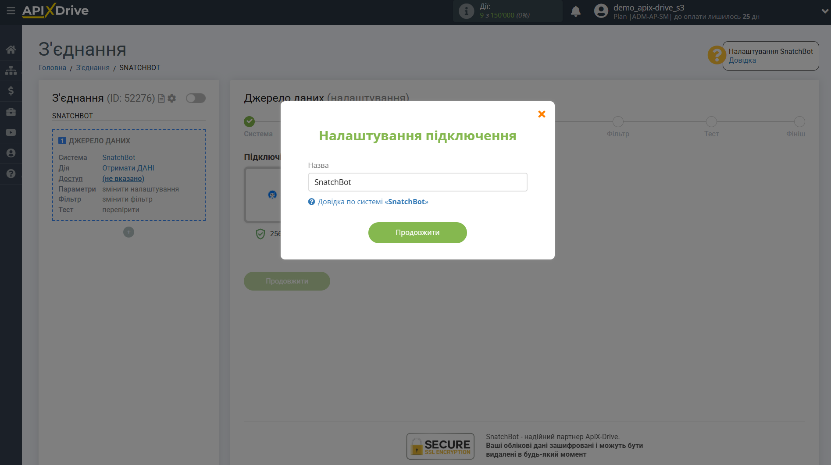The height and width of the screenshot is (465, 831).
Task: Add a new block with plus button
Action: (x=128, y=232)
